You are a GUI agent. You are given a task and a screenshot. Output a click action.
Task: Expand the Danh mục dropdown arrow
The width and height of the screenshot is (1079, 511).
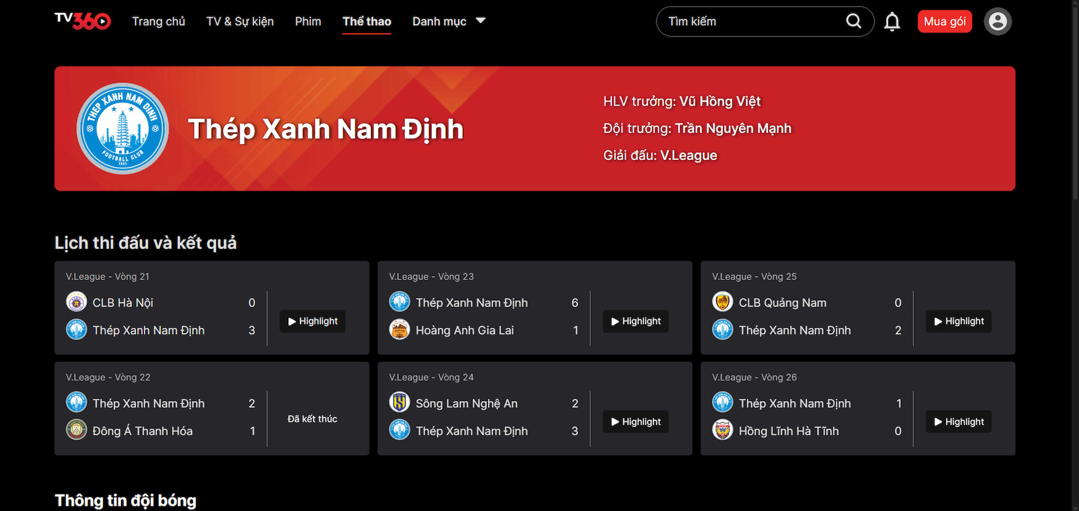tap(480, 20)
